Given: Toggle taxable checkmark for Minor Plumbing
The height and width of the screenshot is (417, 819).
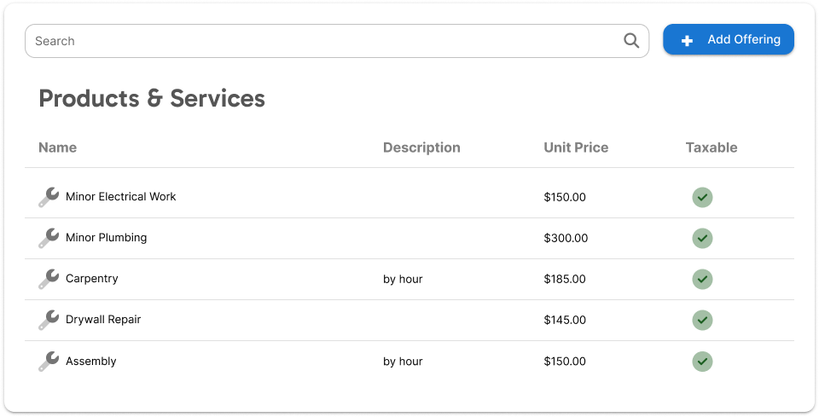Looking at the screenshot, I should pyautogui.click(x=702, y=238).
